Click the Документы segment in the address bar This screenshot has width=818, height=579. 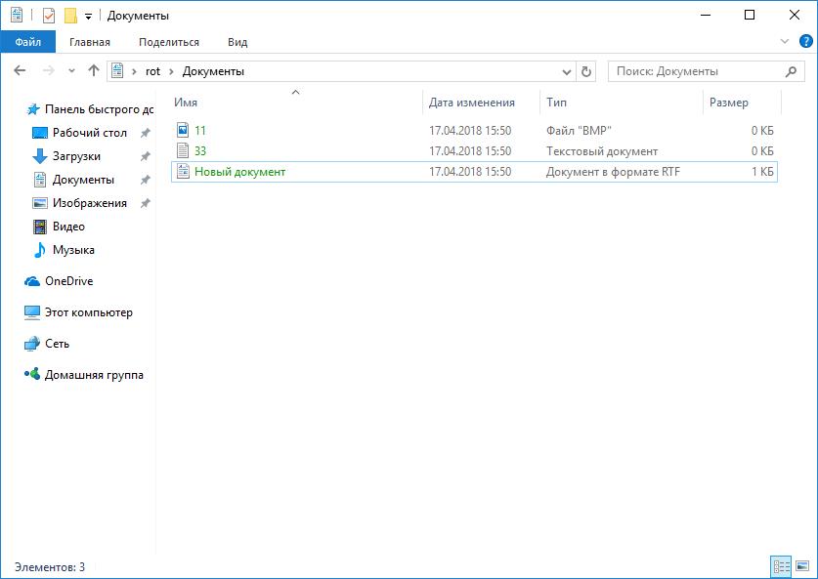point(213,71)
